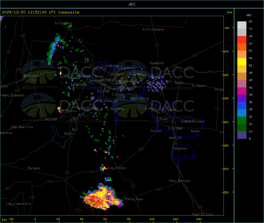Click the C_Española map label
264x223 pixels.
pyautogui.click(x=126, y=68)
